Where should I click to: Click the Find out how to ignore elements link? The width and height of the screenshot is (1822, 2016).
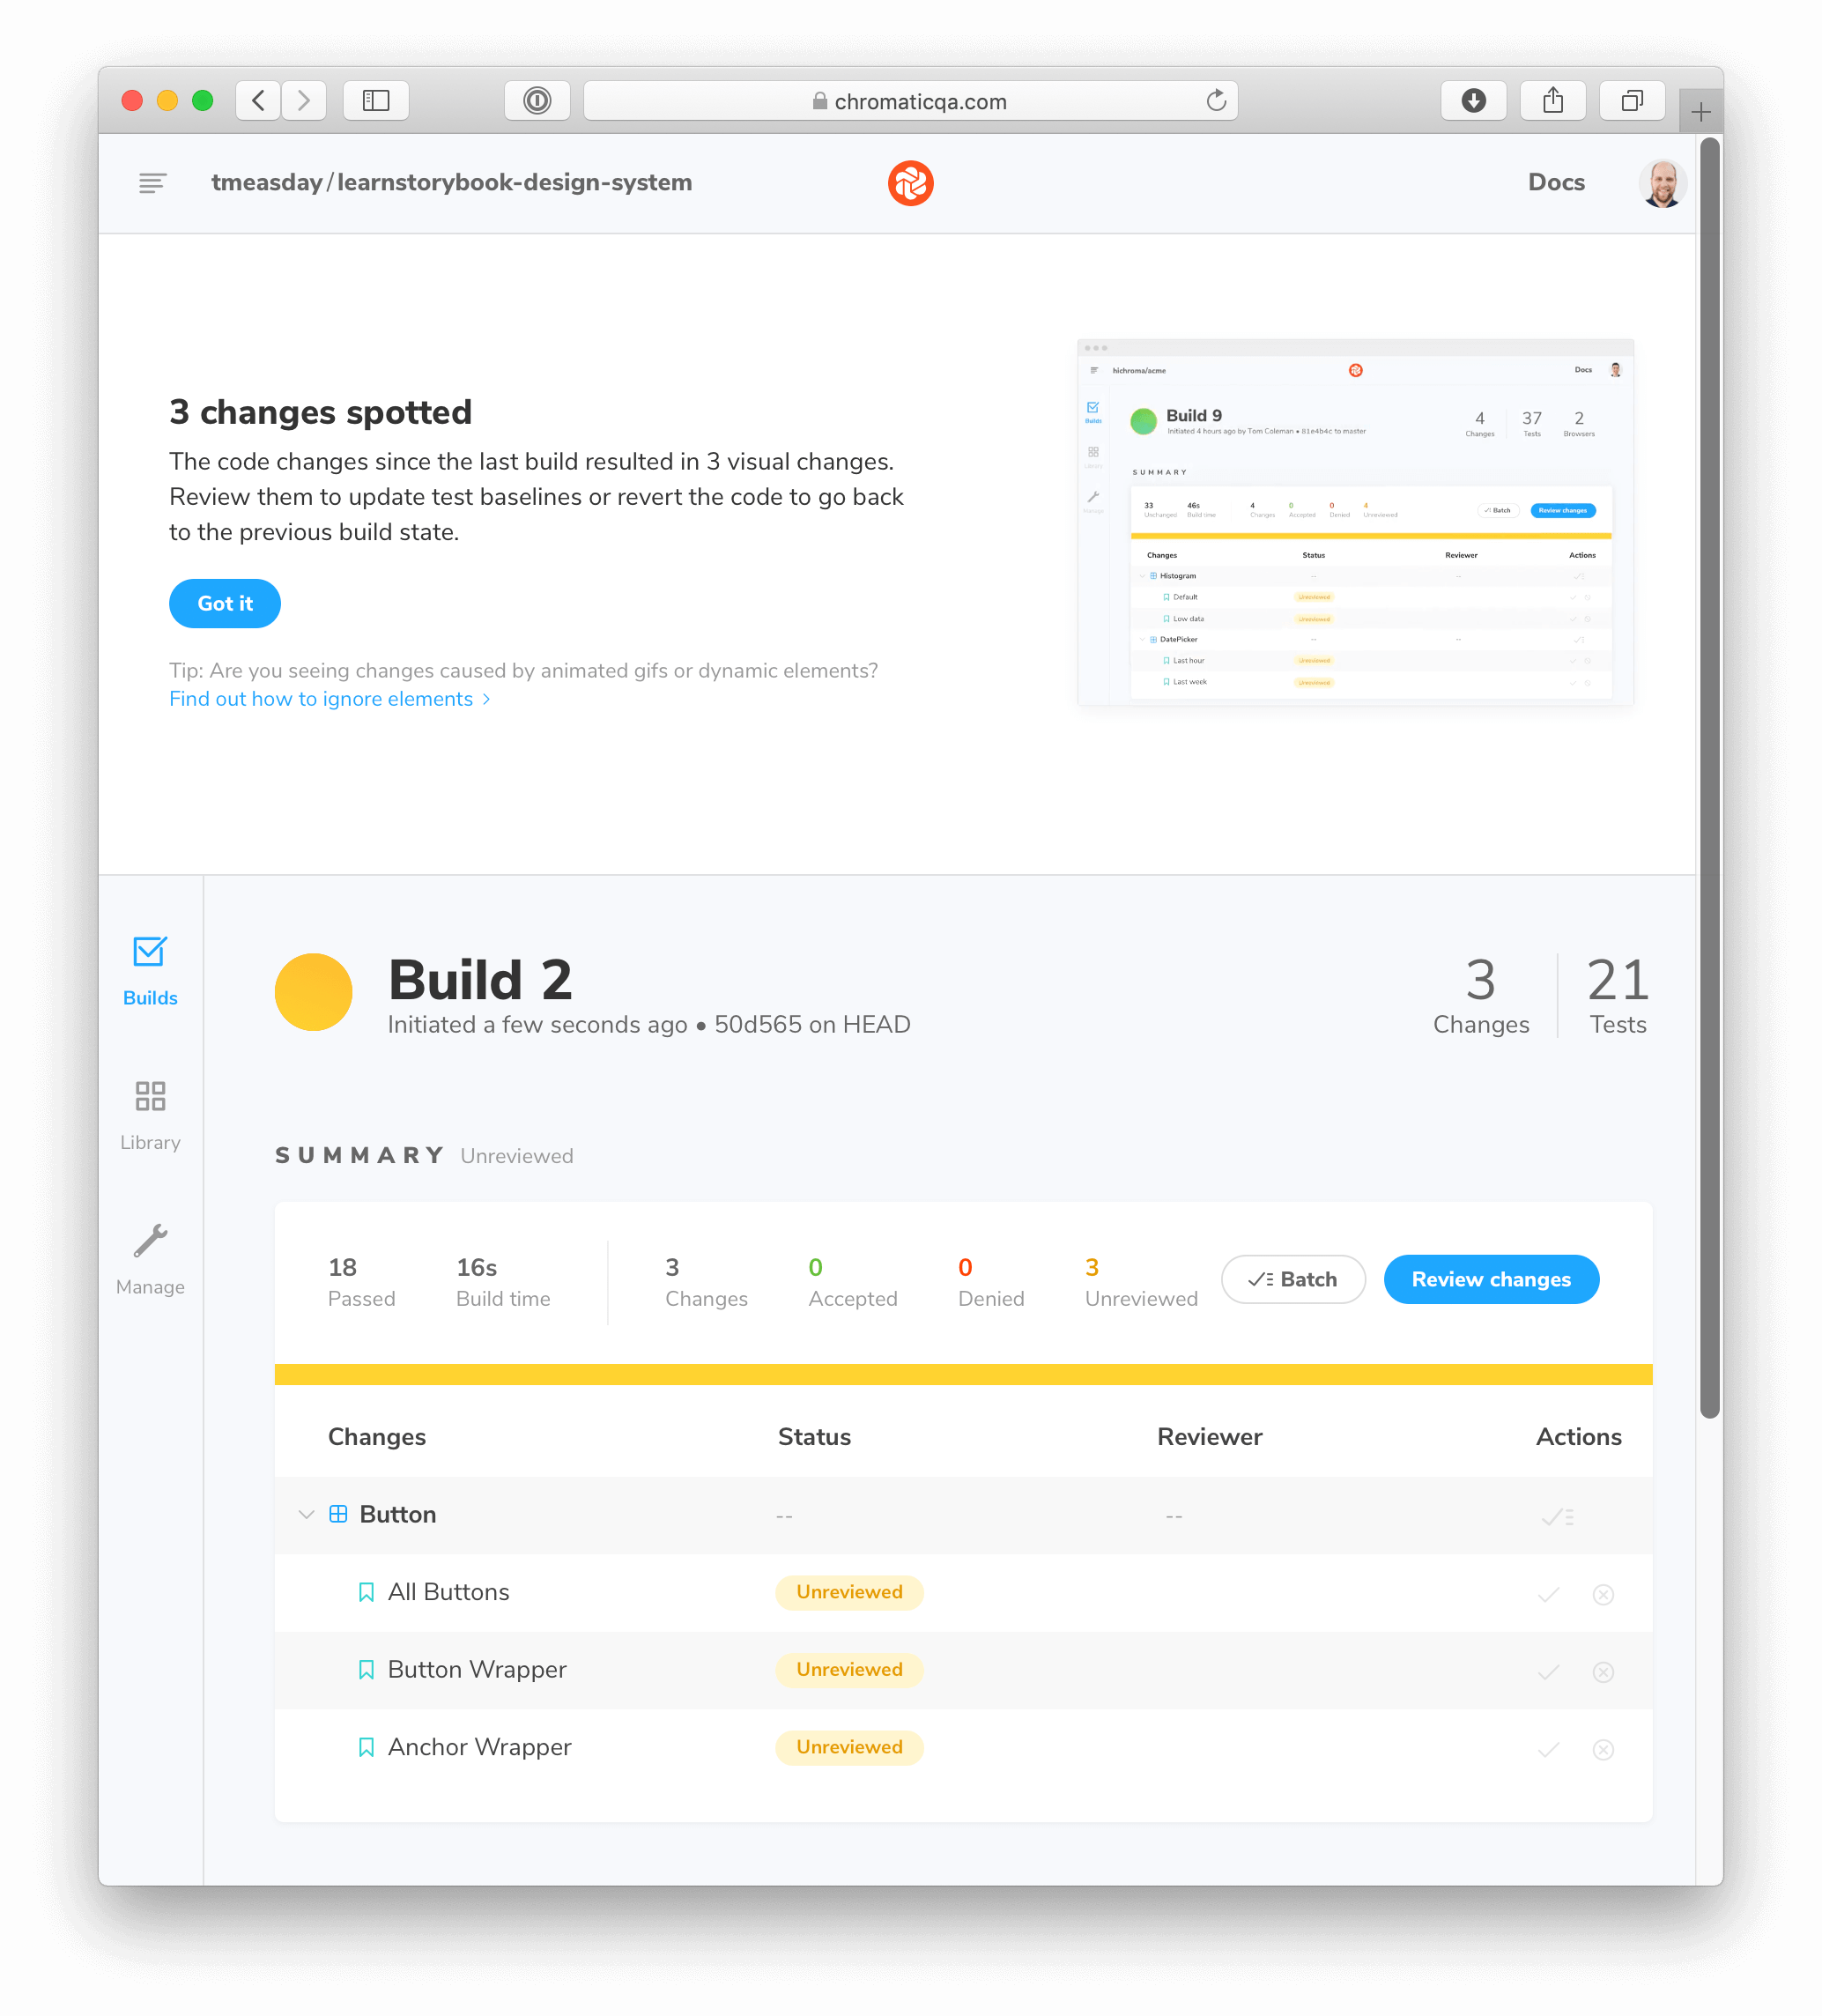(323, 697)
